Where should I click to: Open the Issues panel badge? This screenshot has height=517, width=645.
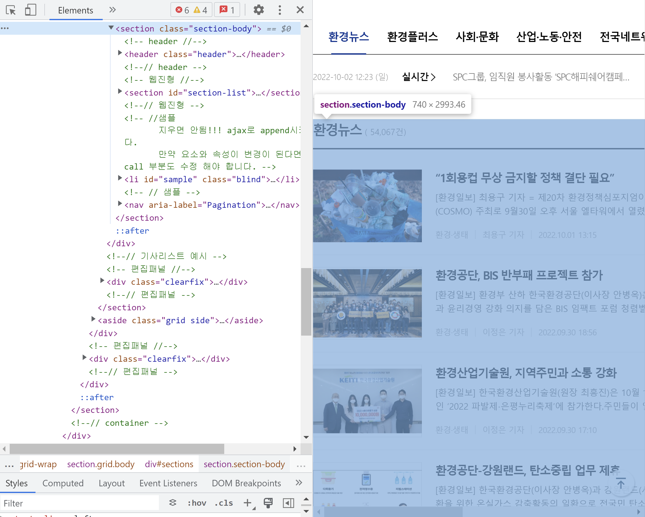[x=226, y=10]
